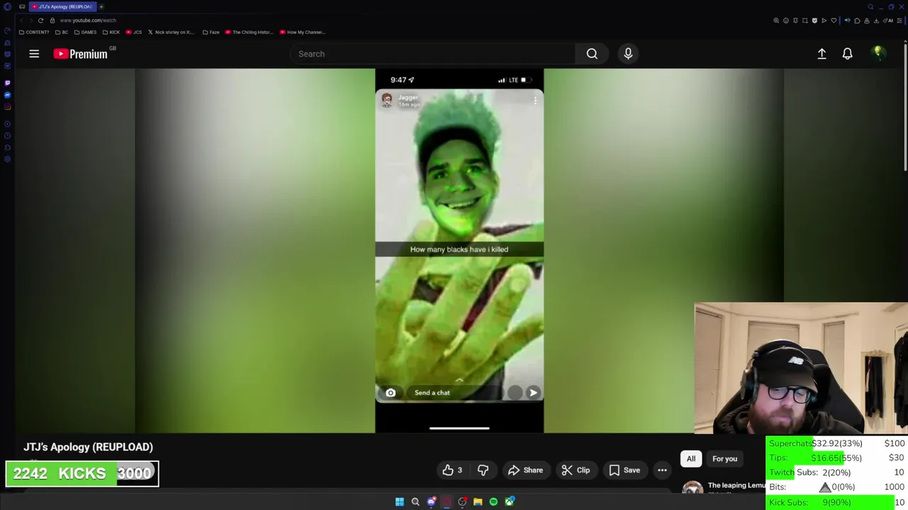Open Windows taskbar search
The width and height of the screenshot is (908, 510).
[x=415, y=501]
